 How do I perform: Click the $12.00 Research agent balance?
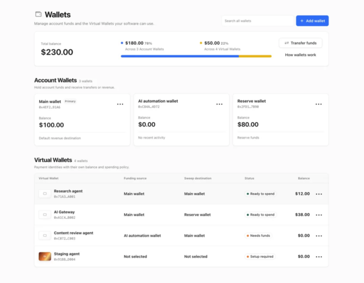point(302,194)
